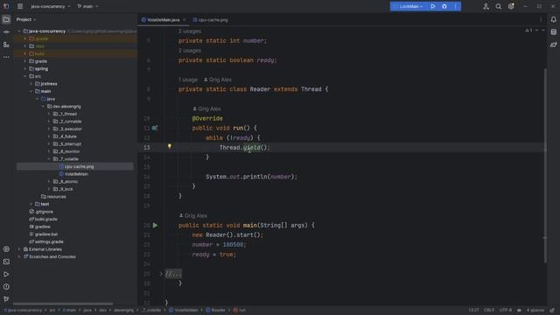Collapse the src folder
Screen dimensions: 560x315
[25, 76]
